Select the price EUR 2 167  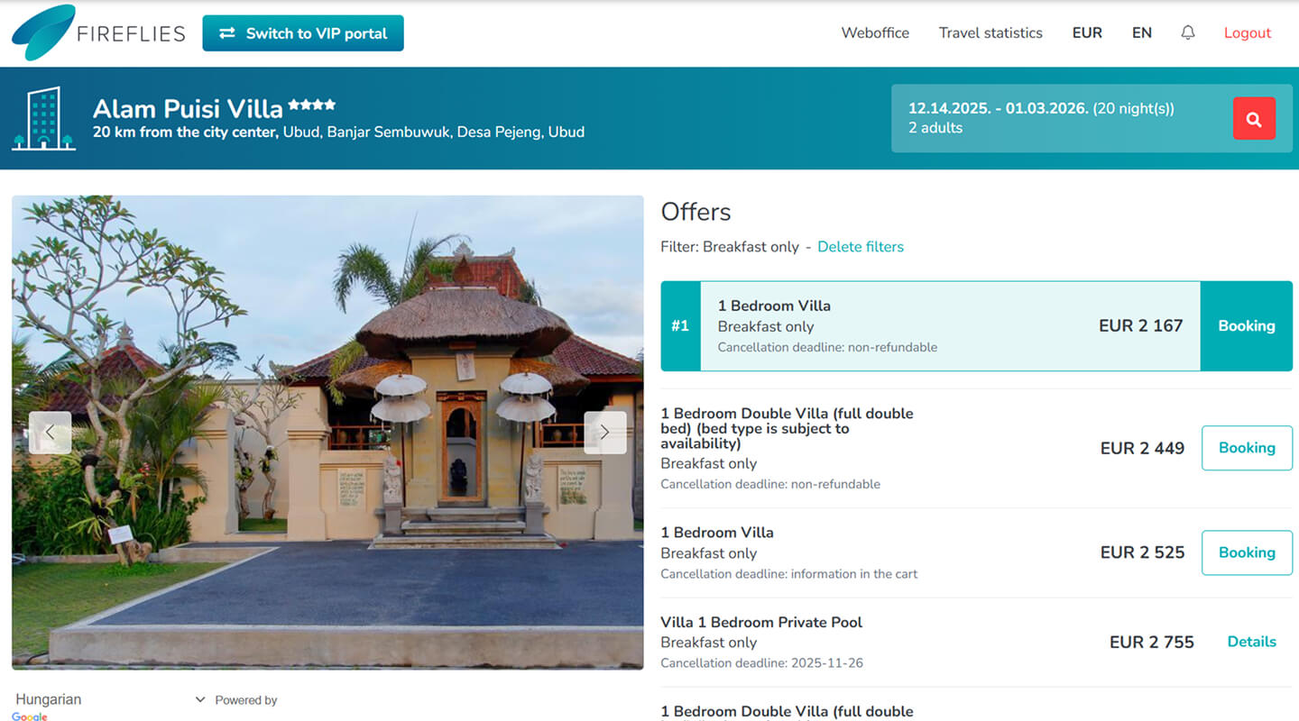point(1140,326)
